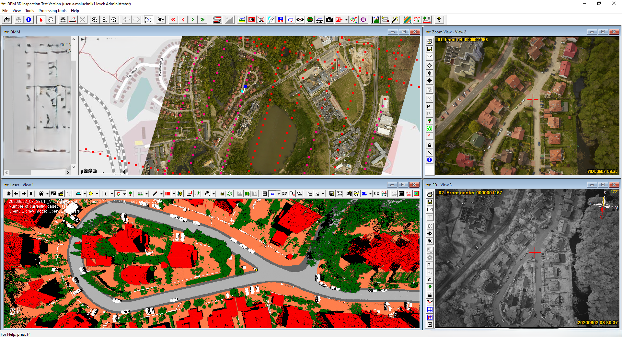622x337 pixels.
Task: Open dropdown next to cyan dome icon
Action: coord(85,194)
